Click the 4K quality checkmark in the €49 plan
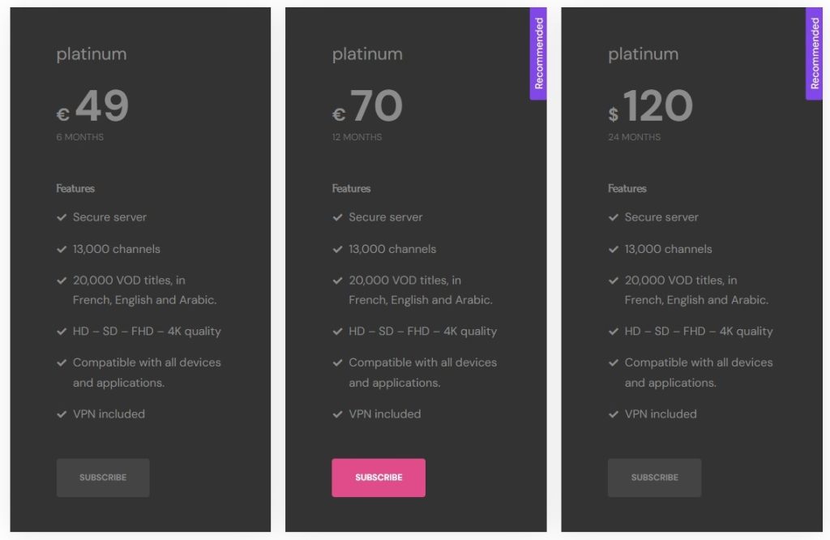 [x=62, y=332]
